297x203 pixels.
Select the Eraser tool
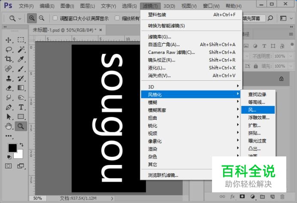8,88
